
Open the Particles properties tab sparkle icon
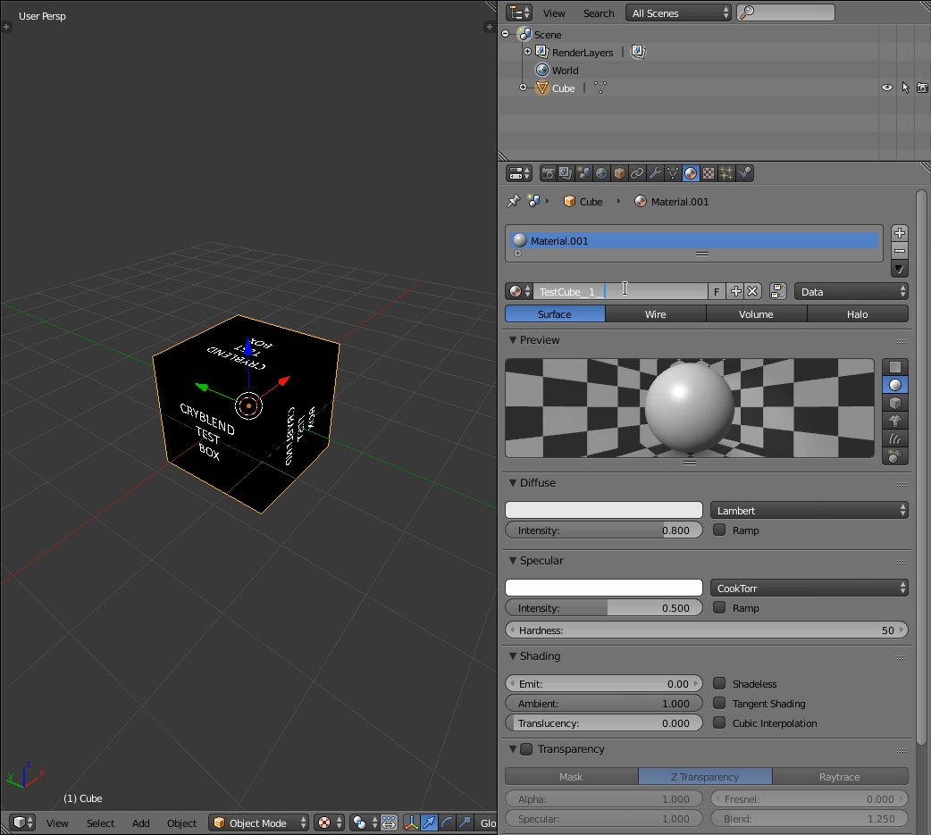[726, 173]
